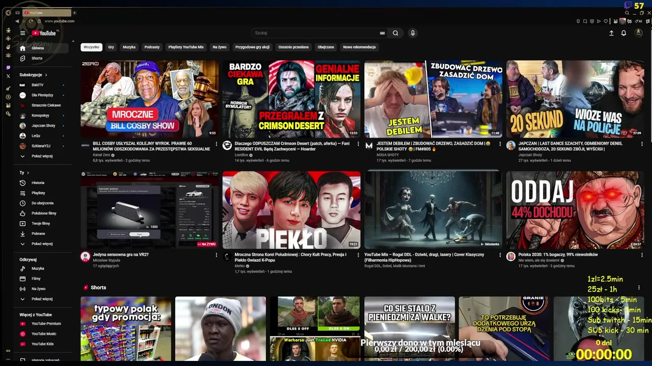Activate voice search microphone
652x366 pixels.
413,33
